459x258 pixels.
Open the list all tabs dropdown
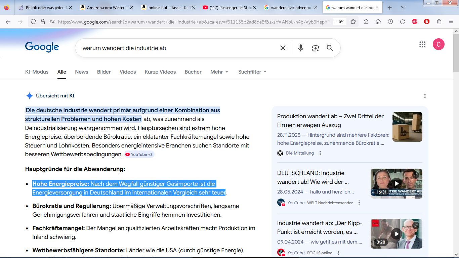point(403,7)
